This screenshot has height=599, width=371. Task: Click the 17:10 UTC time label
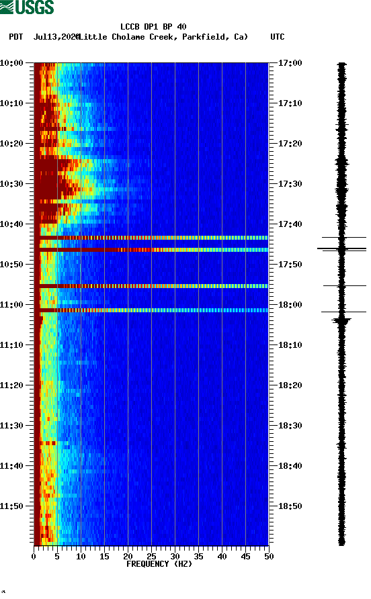(x=290, y=103)
